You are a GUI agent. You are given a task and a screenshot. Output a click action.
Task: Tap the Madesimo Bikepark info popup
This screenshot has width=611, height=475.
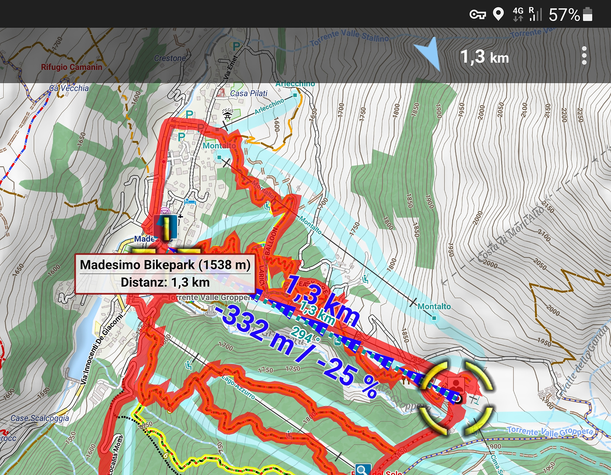[165, 274]
